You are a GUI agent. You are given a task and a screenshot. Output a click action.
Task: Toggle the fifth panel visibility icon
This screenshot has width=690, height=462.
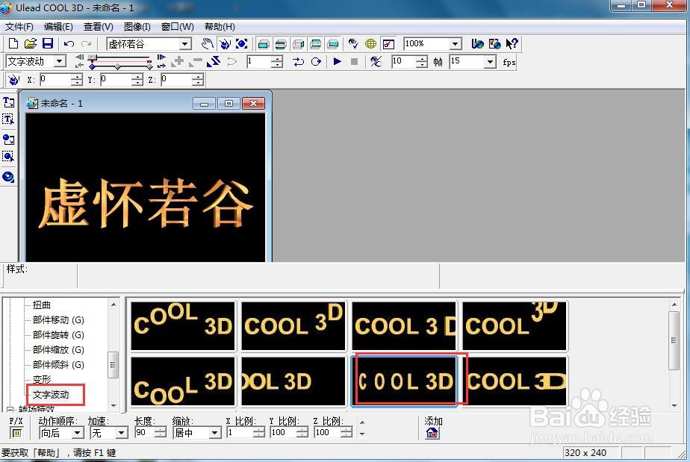pos(333,43)
